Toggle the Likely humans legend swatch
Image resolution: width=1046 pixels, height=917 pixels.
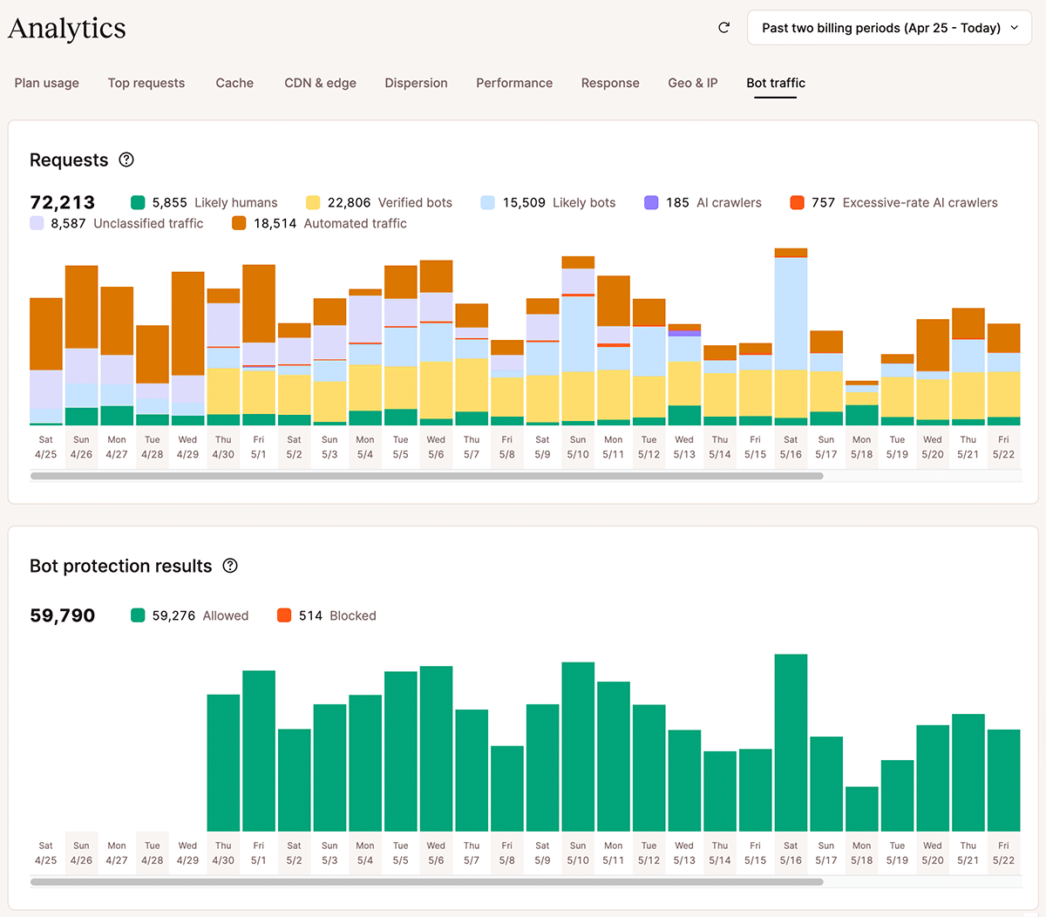click(138, 202)
